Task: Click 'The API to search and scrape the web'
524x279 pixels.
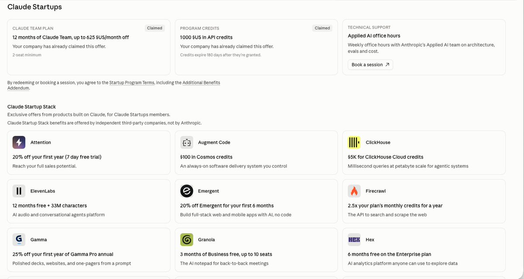Action: coord(387,215)
